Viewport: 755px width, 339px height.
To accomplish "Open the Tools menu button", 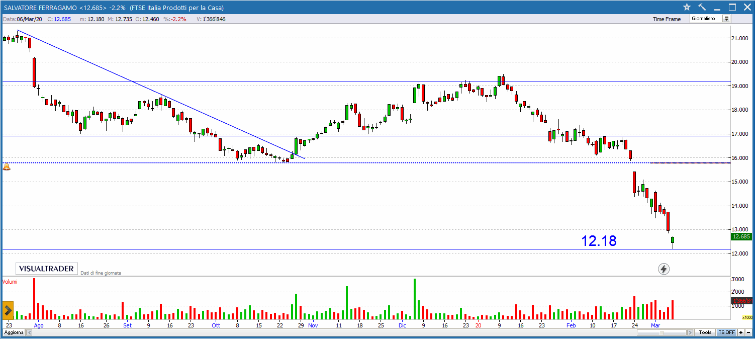I will point(705,332).
